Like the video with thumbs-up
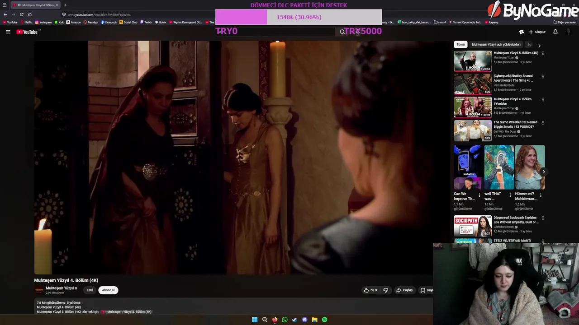 (x=370, y=290)
